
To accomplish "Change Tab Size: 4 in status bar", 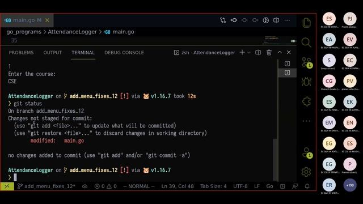I will click(213, 186).
